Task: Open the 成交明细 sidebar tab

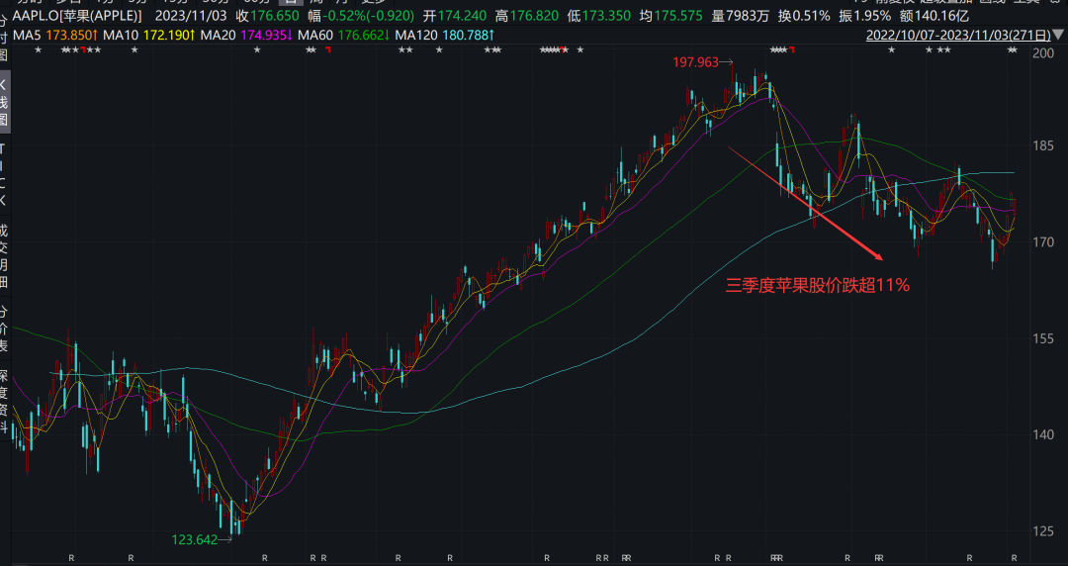Action: pos(4,257)
